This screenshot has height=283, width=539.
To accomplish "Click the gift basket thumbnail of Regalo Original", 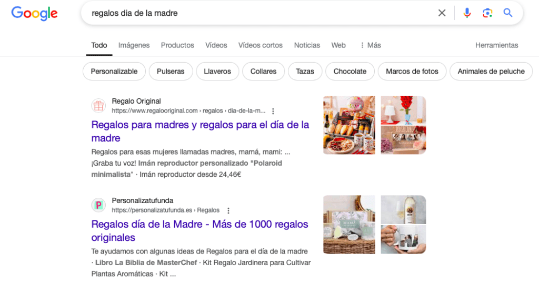I will [x=349, y=125].
